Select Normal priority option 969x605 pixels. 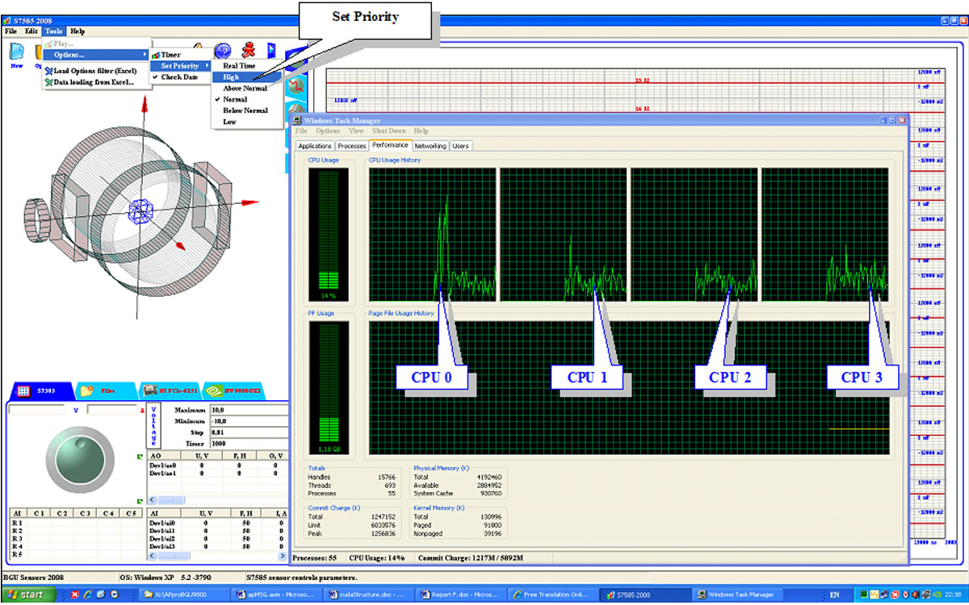[x=235, y=99]
